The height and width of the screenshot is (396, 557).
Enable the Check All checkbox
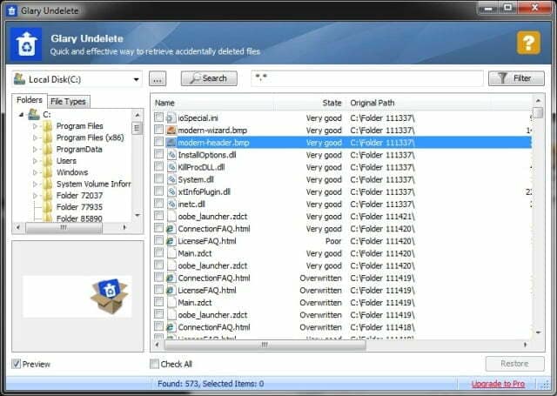pyautogui.click(x=155, y=364)
